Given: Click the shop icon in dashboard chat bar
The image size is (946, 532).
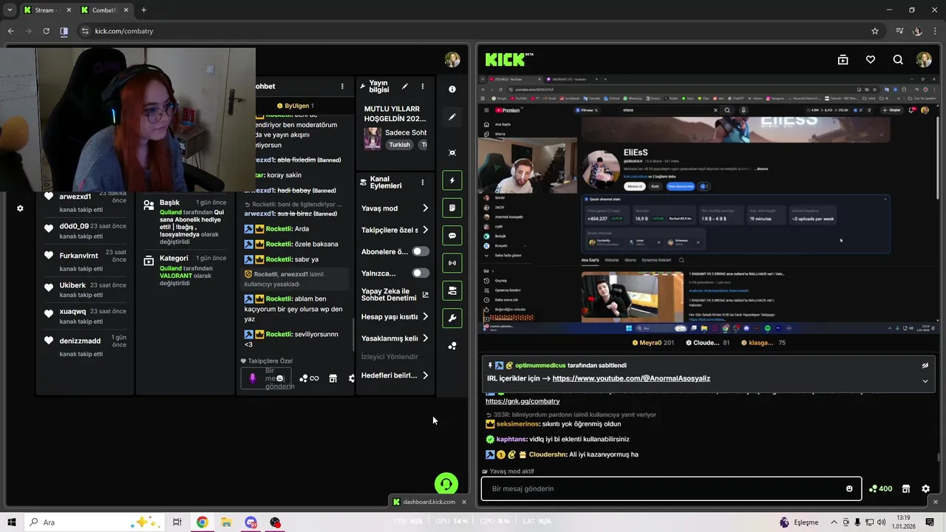Looking at the screenshot, I should pos(333,378).
